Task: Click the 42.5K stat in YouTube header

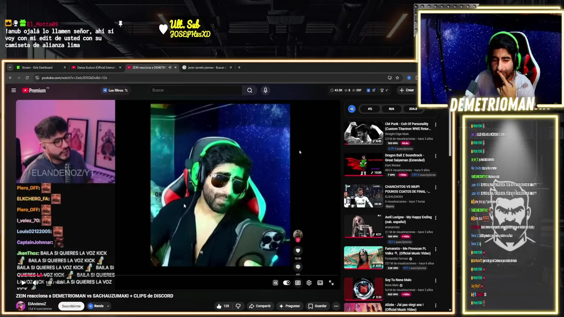Action: (x=336, y=90)
